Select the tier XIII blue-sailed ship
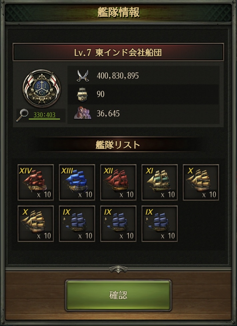The width and height of the screenshot is (237, 326). click(77, 182)
